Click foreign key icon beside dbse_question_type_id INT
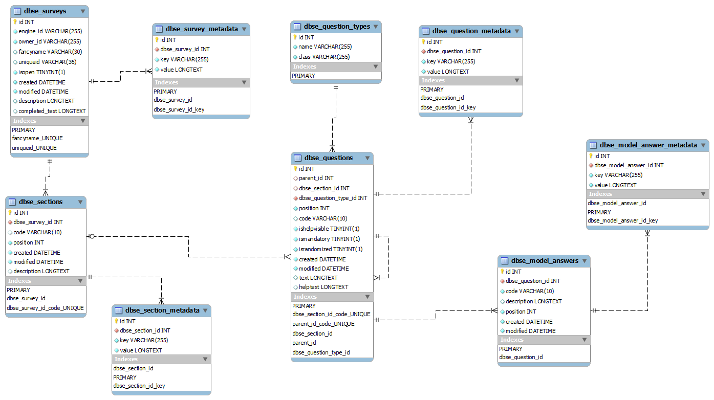This screenshot has width=714, height=400. coord(295,198)
